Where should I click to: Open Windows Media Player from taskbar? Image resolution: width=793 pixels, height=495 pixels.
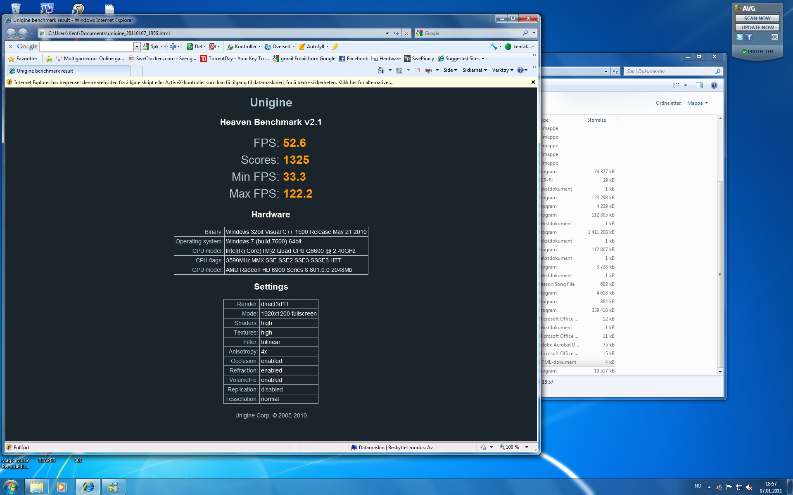click(x=62, y=487)
